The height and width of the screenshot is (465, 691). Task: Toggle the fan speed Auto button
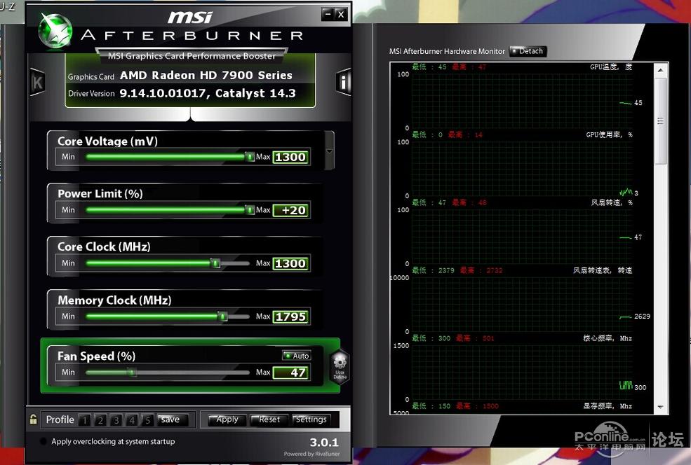(297, 356)
